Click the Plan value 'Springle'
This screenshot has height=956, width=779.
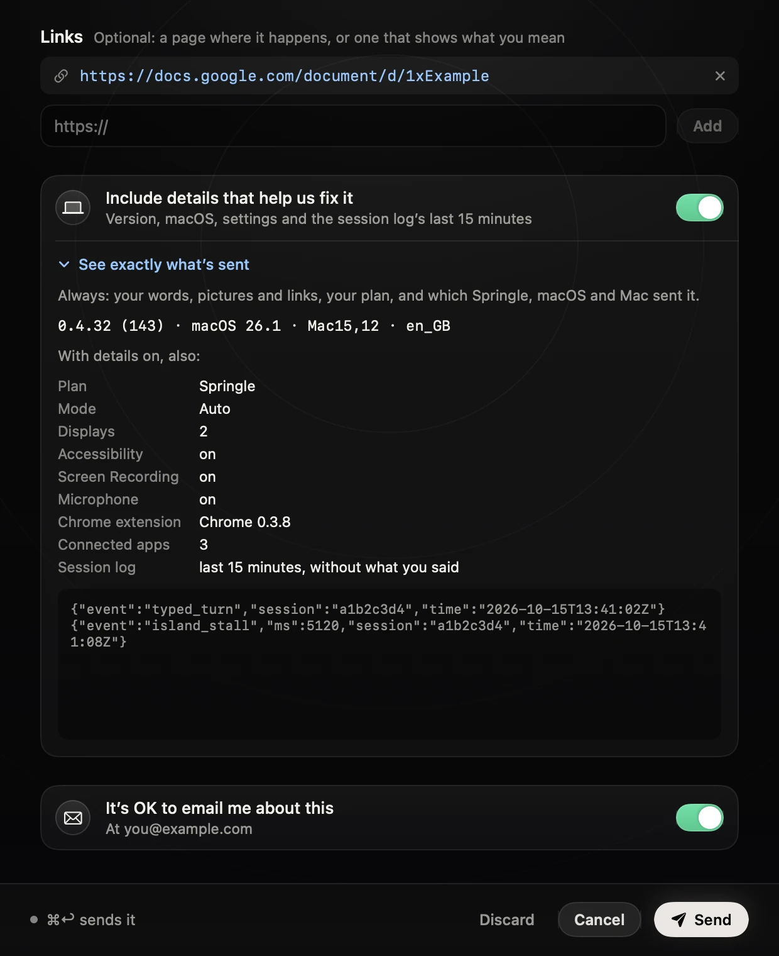[x=227, y=386]
